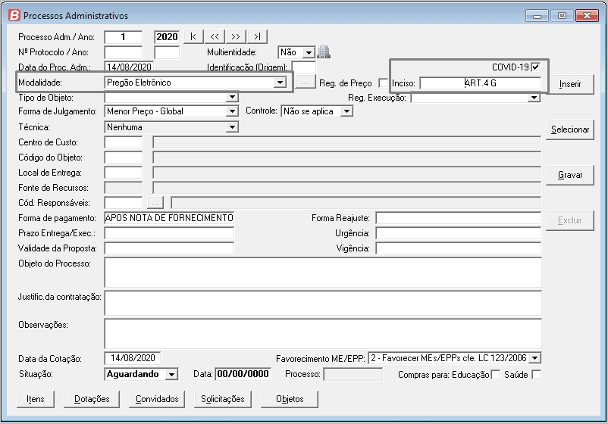Click the Itens button
Image resolution: width=608 pixels, height=424 pixels.
[35, 398]
